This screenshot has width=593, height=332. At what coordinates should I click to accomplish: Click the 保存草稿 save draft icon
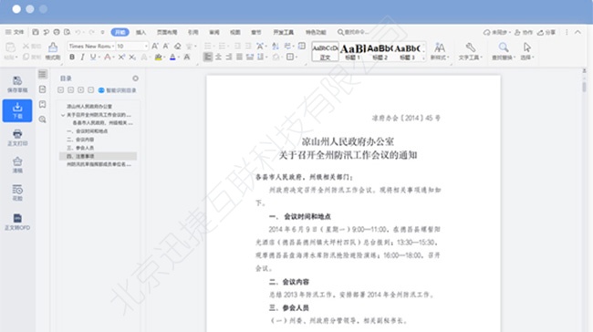[x=17, y=84]
